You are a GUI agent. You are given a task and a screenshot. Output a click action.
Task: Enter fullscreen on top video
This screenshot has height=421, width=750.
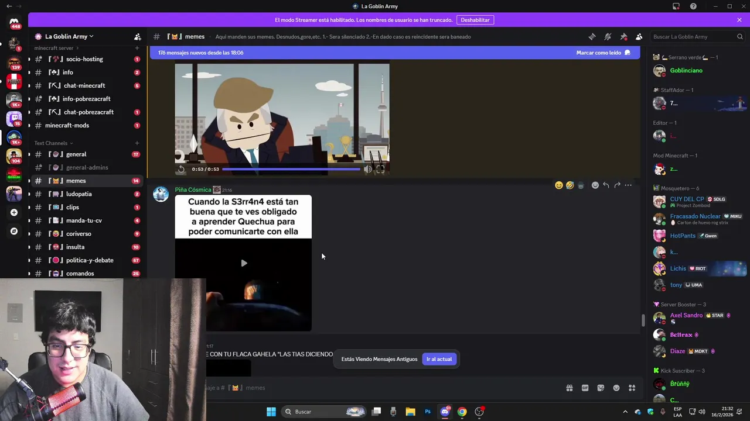[x=380, y=169]
